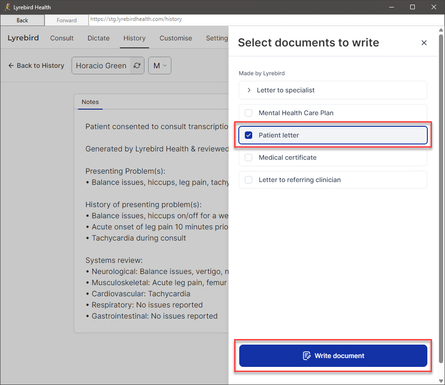Maximize the Lyrebird Health window
445x385 pixels.
(x=412, y=7)
